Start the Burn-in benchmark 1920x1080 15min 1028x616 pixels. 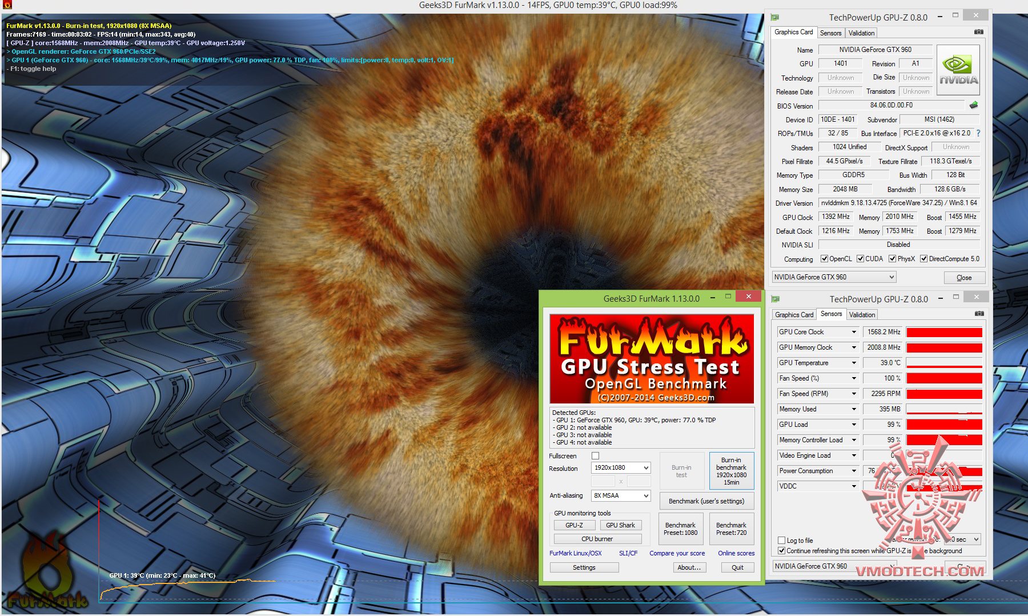click(x=732, y=471)
